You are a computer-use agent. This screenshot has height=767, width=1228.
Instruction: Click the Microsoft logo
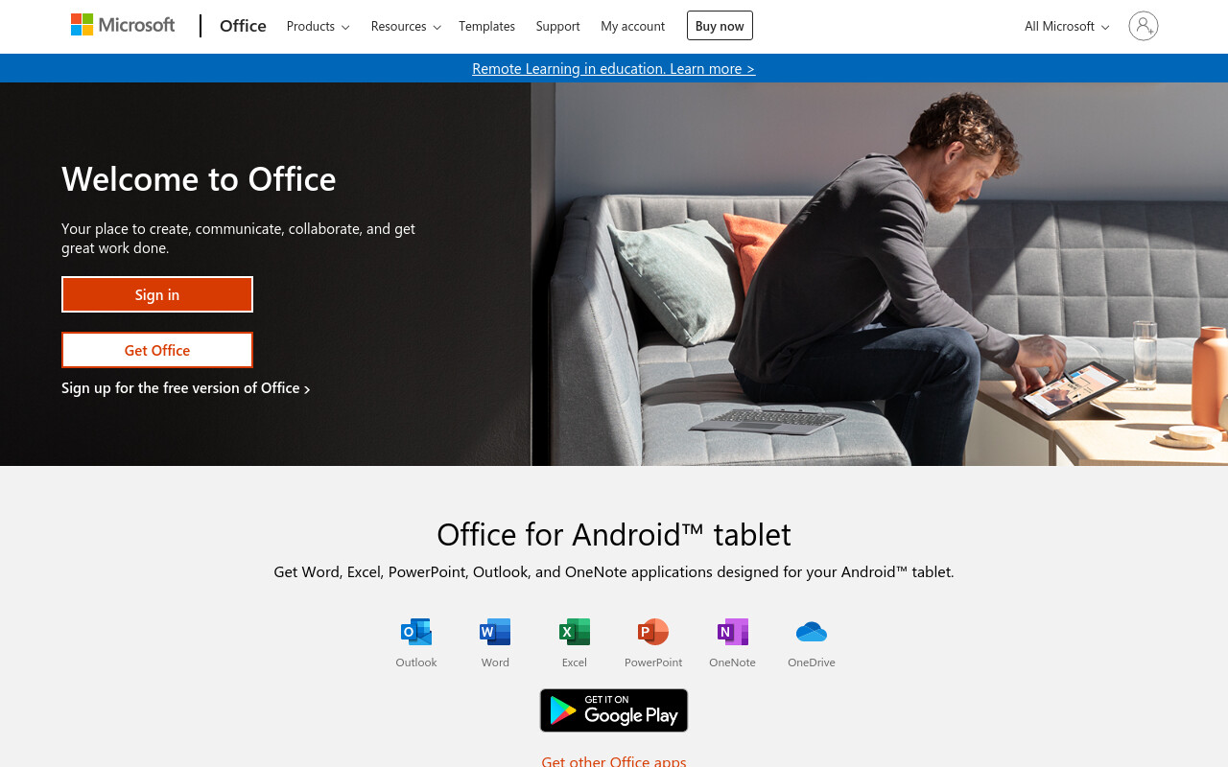tap(123, 25)
